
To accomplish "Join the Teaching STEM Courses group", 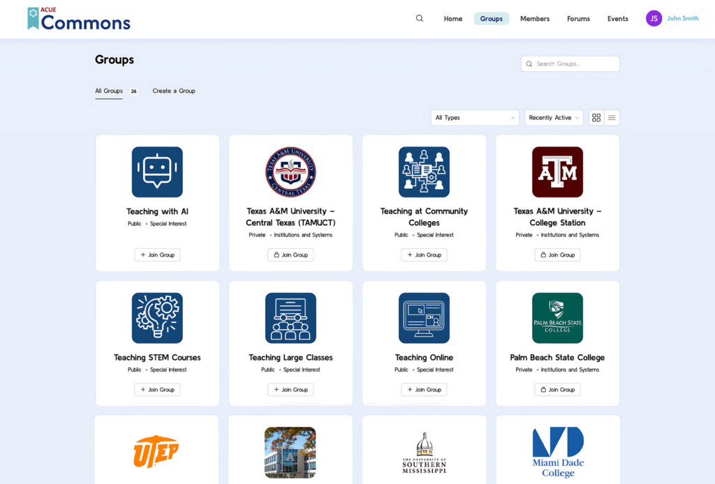I will (157, 390).
